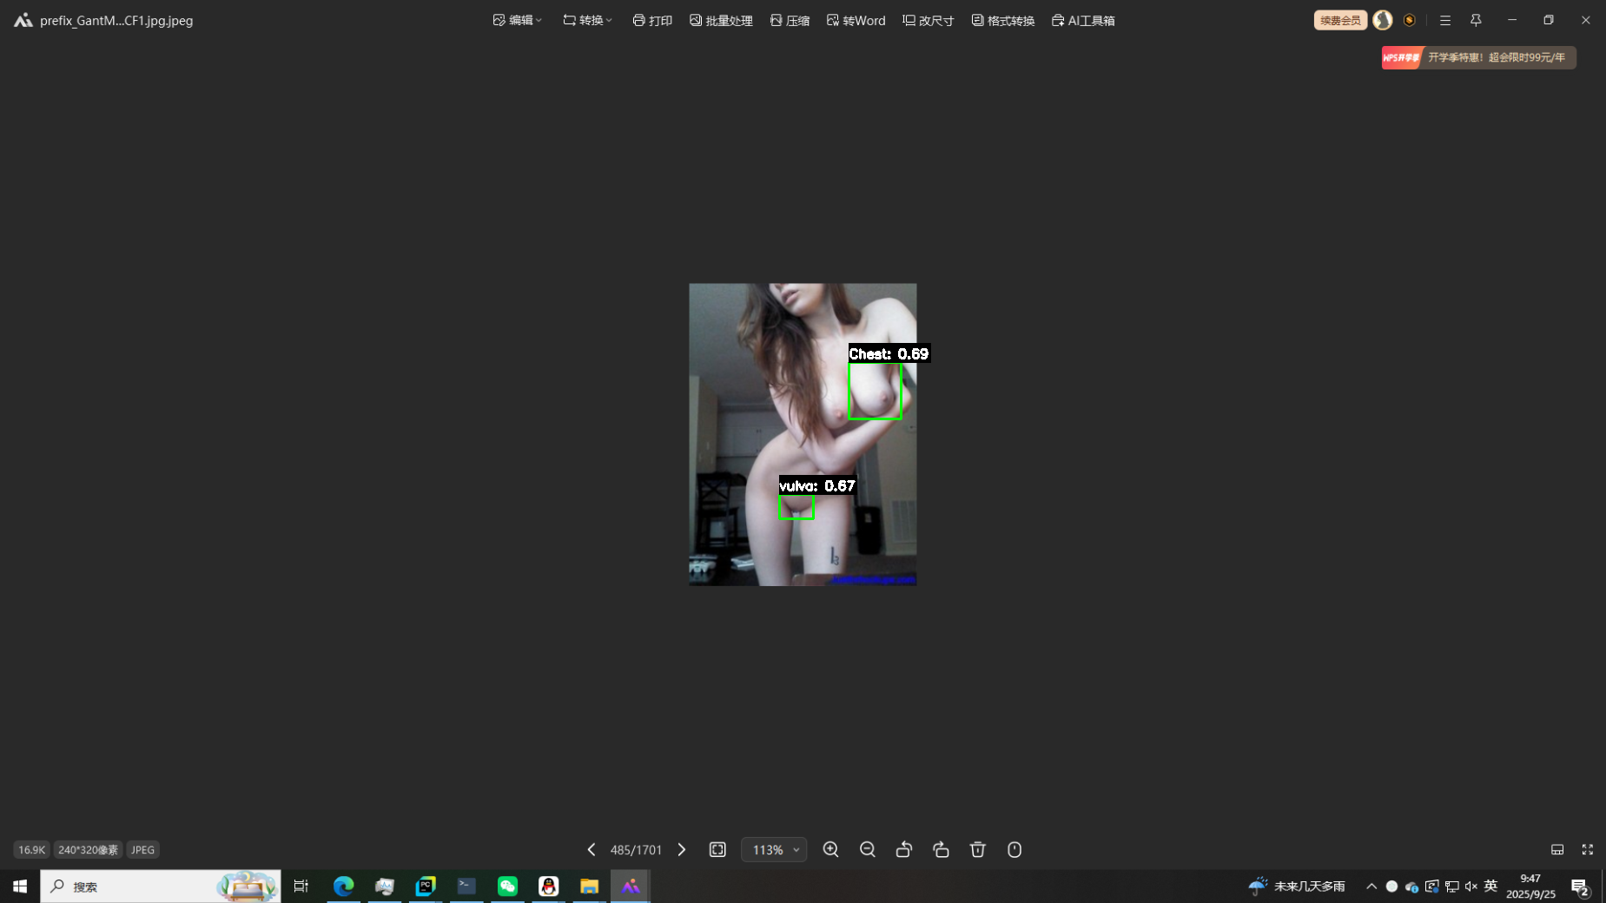Fit the image to window size
This screenshot has width=1606, height=903.
click(x=717, y=849)
